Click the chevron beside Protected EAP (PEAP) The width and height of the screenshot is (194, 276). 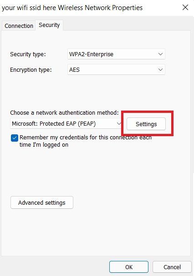coord(119,123)
